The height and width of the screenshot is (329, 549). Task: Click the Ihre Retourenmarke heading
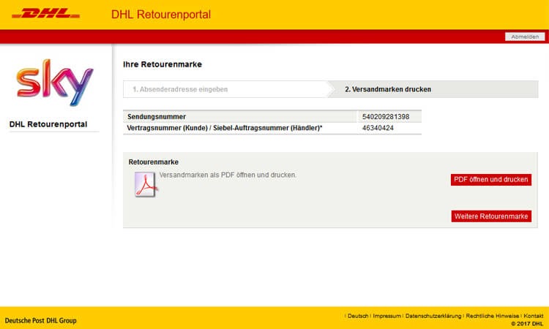(x=163, y=64)
